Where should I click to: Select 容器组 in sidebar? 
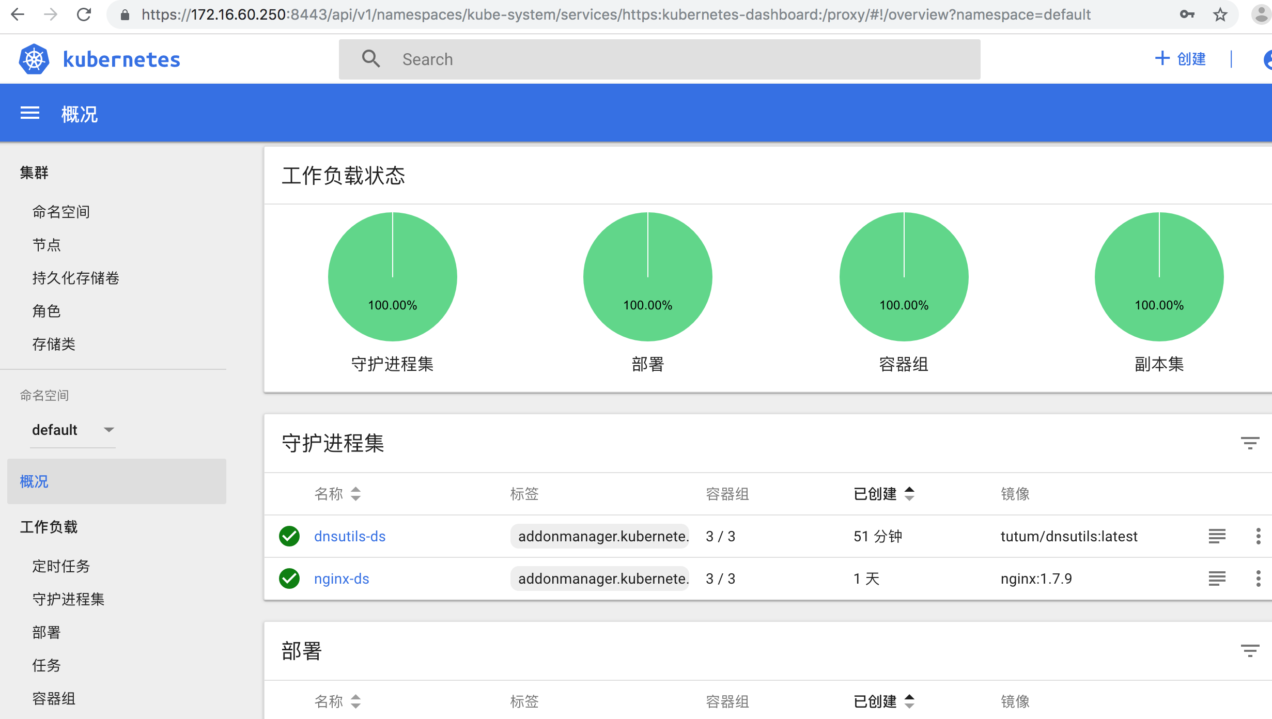[54, 698]
